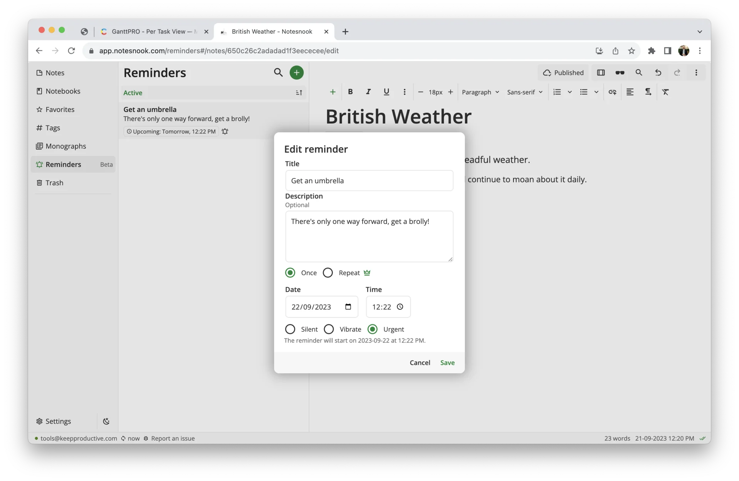Click the clear formatting icon
The height and width of the screenshot is (481, 739).
(665, 92)
